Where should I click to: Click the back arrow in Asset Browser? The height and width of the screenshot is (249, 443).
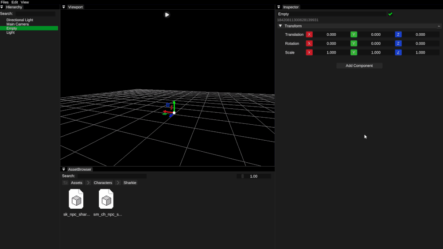[65, 183]
